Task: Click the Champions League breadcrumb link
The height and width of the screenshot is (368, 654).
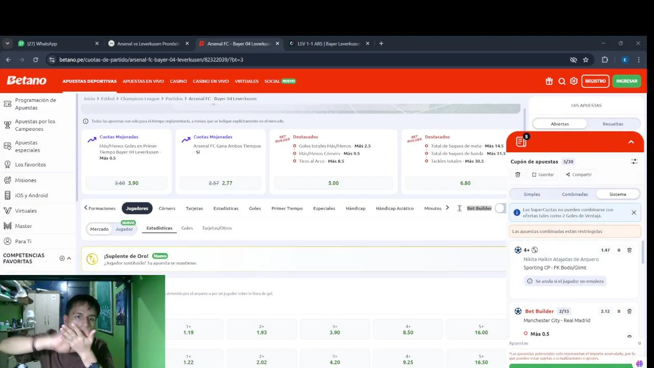Action: click(140, 99)
